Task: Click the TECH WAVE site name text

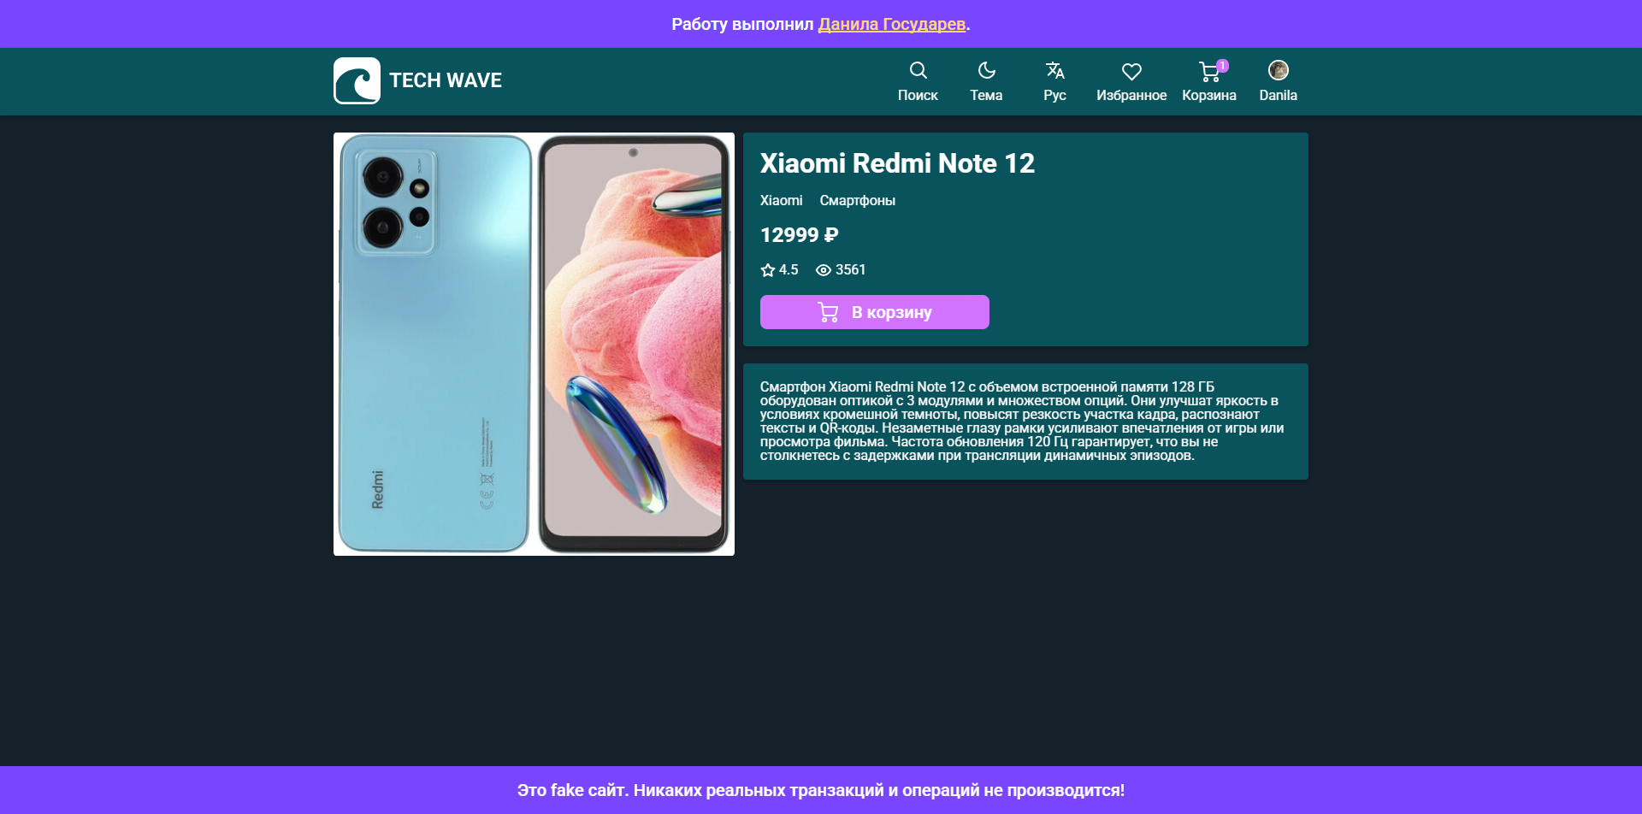Action: point(446,80)
